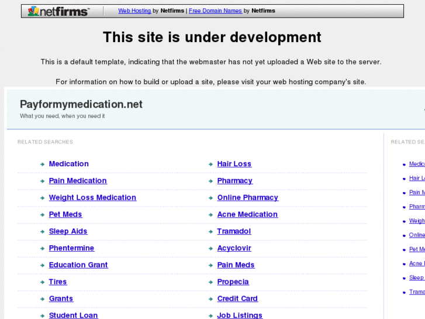Screen dimensions: 425x319
Task: Click the arrow icon beside Pain Meds
Action: tap(210, 265)
